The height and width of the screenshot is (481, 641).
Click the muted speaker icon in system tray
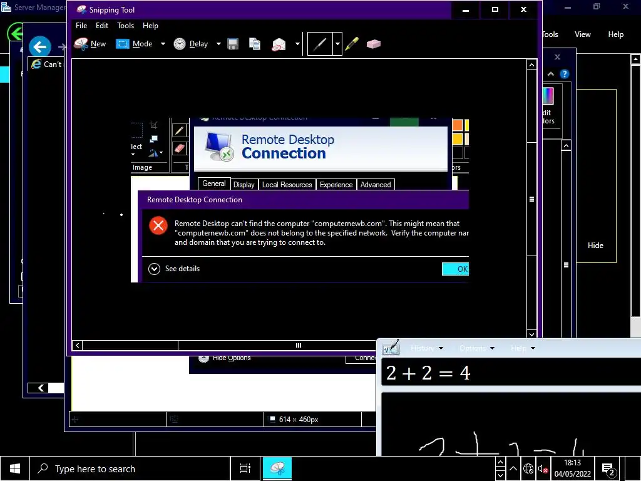pyautogui.click(x=543, y=468)
